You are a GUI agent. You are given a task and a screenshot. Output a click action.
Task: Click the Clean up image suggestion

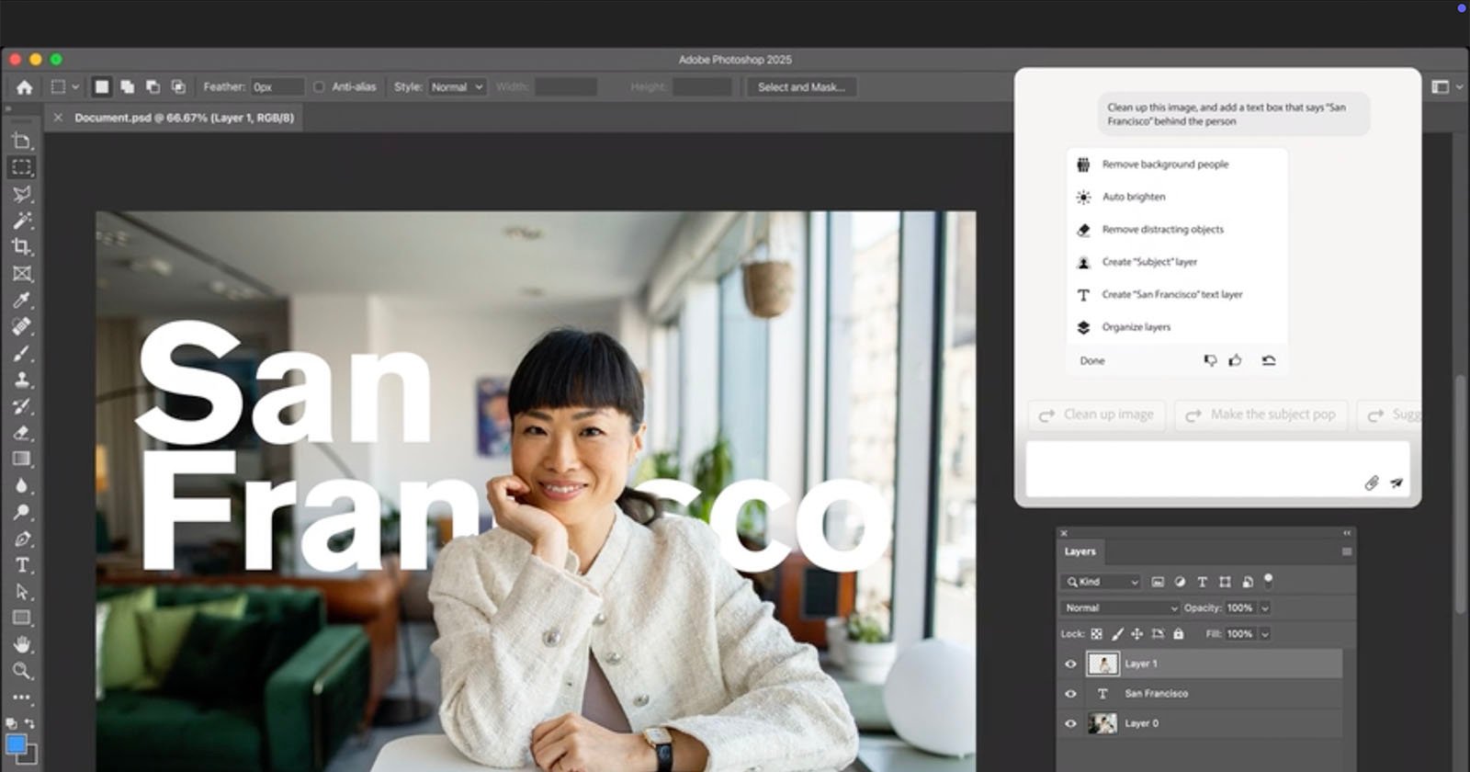[1097, 414]
